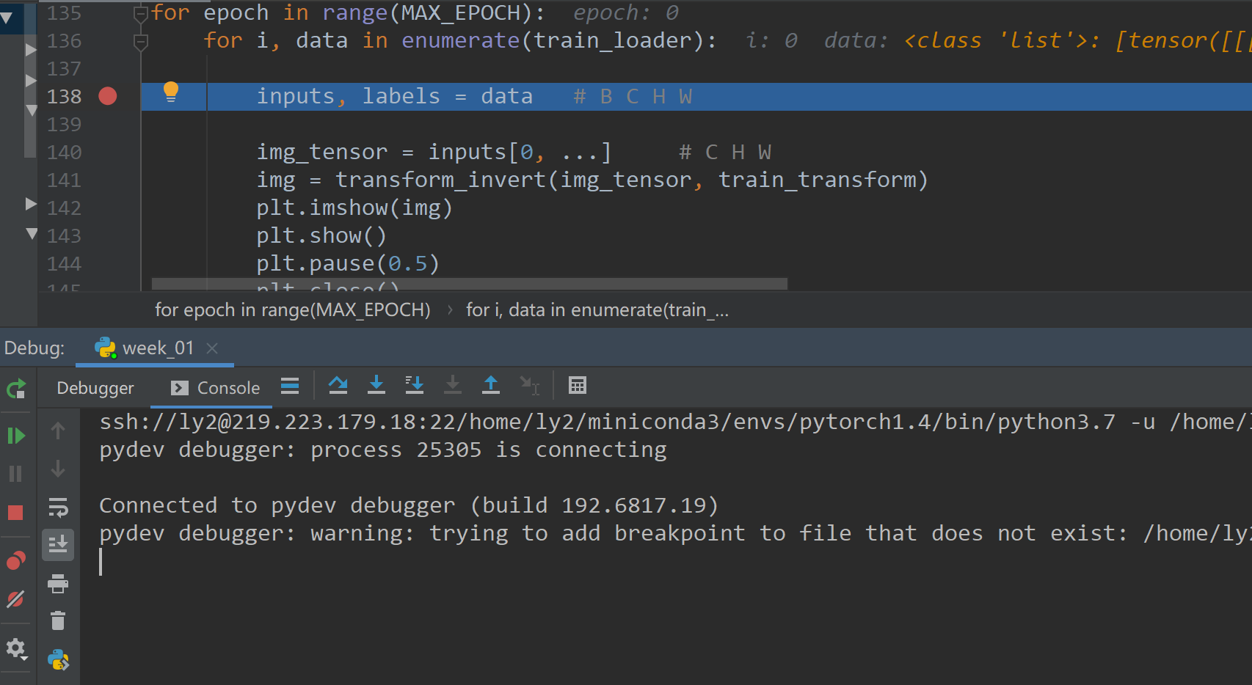Image resolution: width=1252 pixels, height=685 pixels.
Task: Toggle breakpoint on line 138
Action: coord(108,96)
